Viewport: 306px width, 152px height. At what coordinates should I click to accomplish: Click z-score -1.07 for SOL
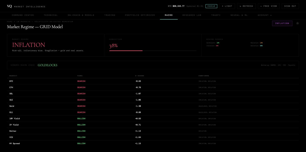[x=138, y=94]
